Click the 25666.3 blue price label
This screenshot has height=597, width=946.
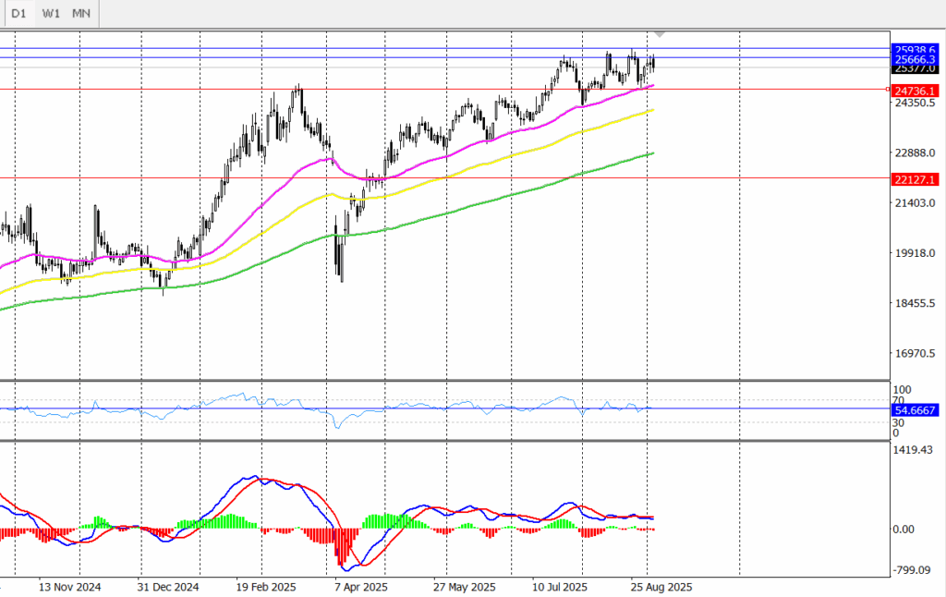[x=916, y=59]
